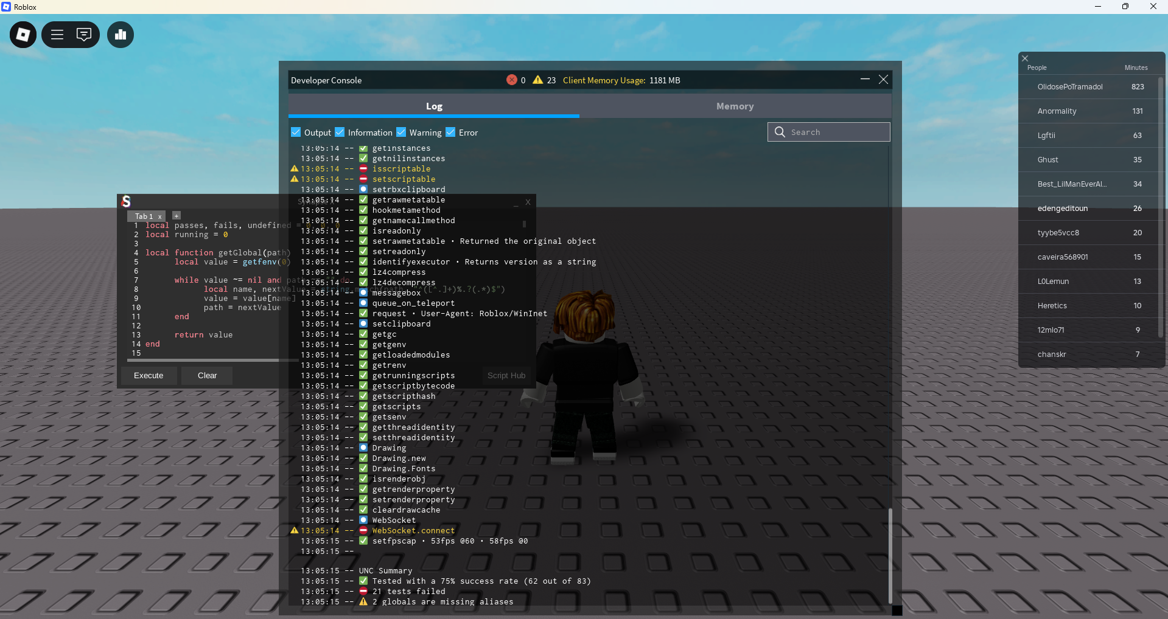Click warning icon beside globals missing aliases

click(x=363, y=601)
